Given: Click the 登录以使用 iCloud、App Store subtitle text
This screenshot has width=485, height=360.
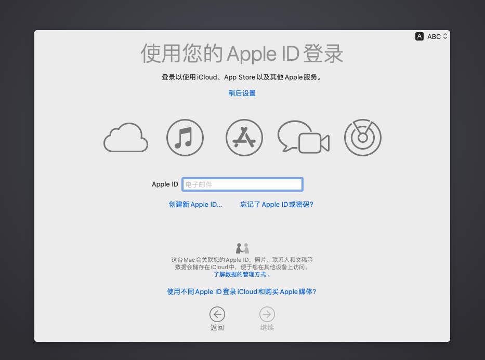Looking at the screenshot, I should (x=242, y=77).
